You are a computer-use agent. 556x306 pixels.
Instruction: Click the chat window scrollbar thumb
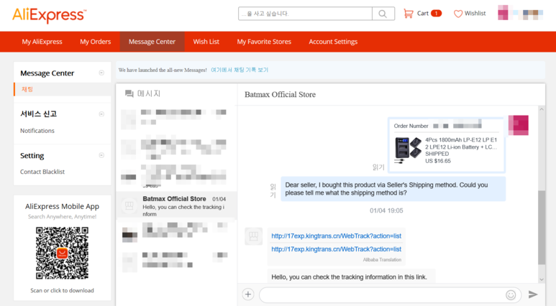542,228
